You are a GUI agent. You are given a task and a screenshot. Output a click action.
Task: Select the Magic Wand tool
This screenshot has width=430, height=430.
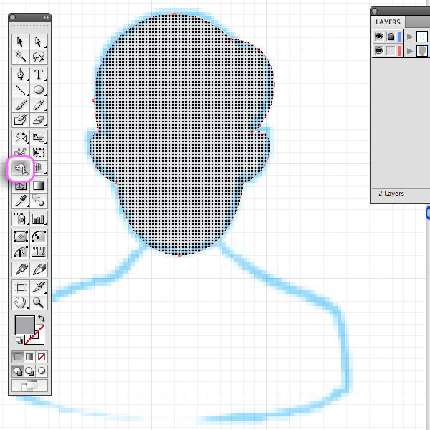point(20,57)
